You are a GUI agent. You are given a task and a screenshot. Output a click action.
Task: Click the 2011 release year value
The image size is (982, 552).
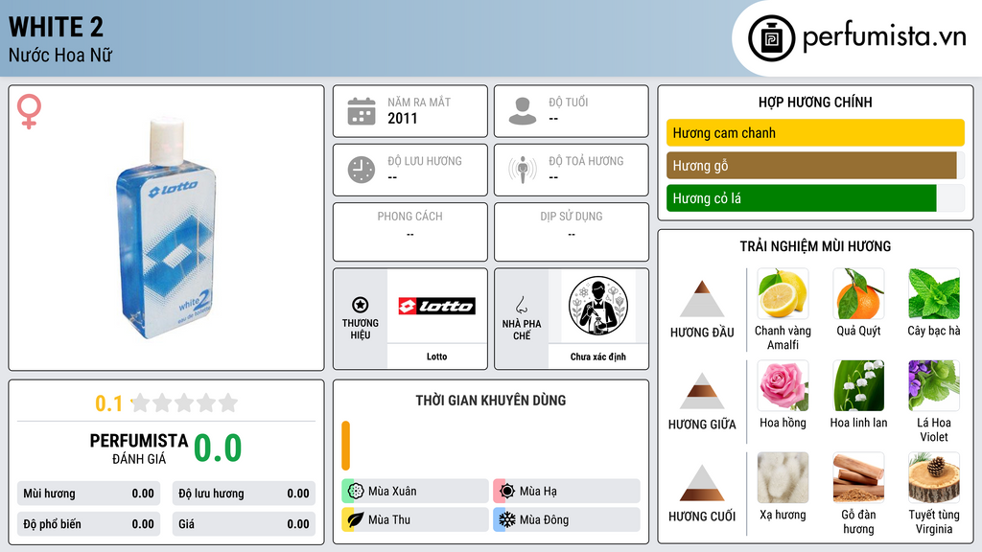(402, 118)
